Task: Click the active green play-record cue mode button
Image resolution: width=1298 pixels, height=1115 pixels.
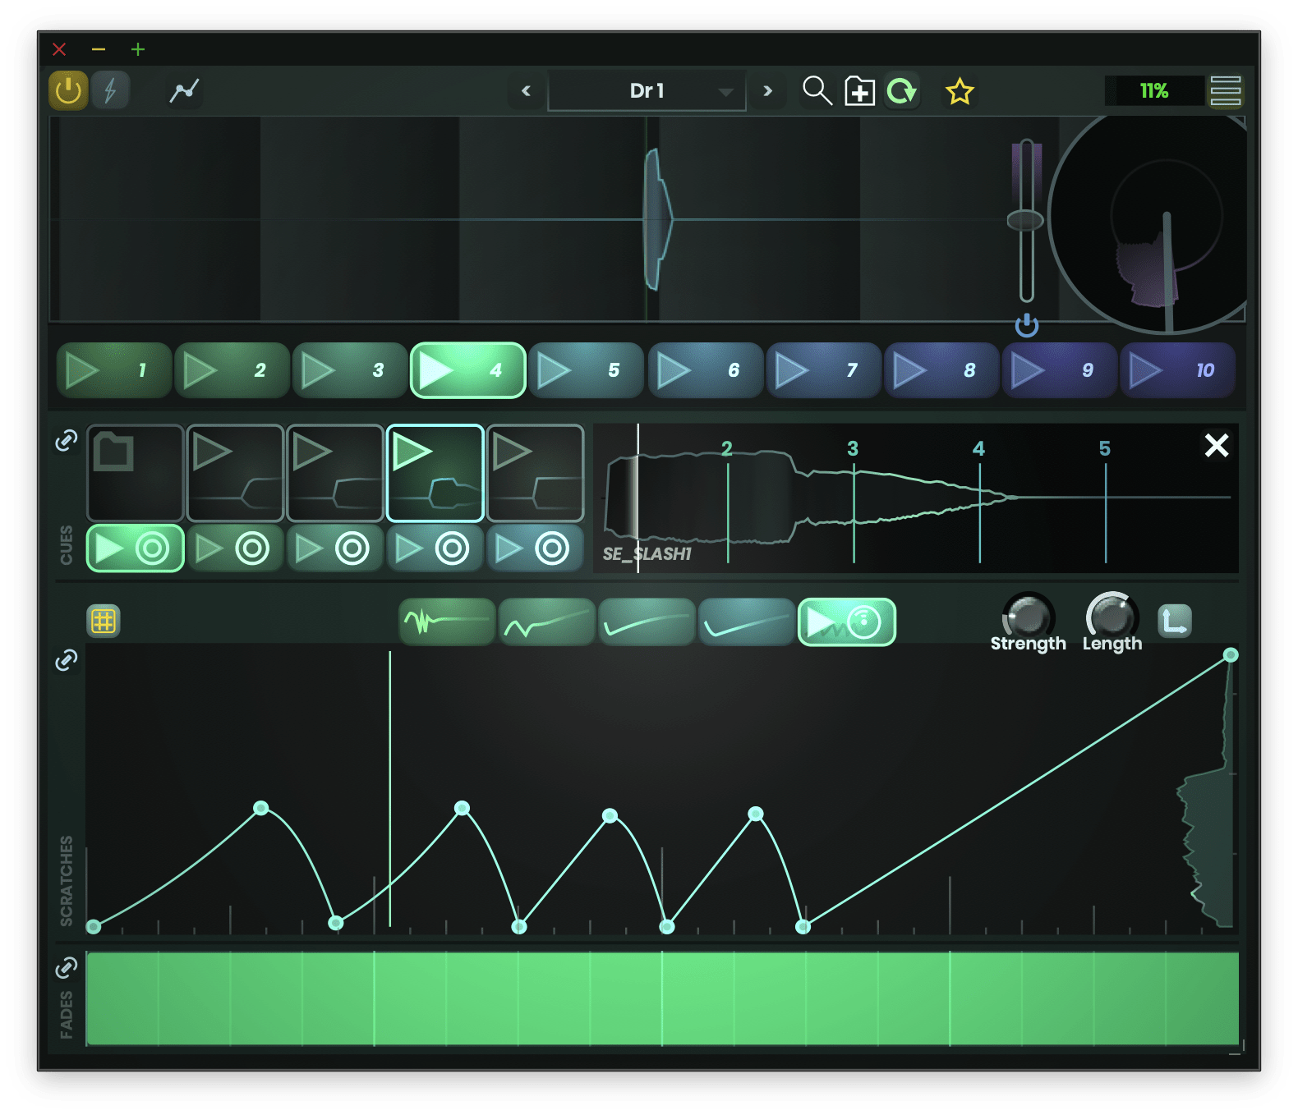Action: pyautogui.click(x=136, y=548)
